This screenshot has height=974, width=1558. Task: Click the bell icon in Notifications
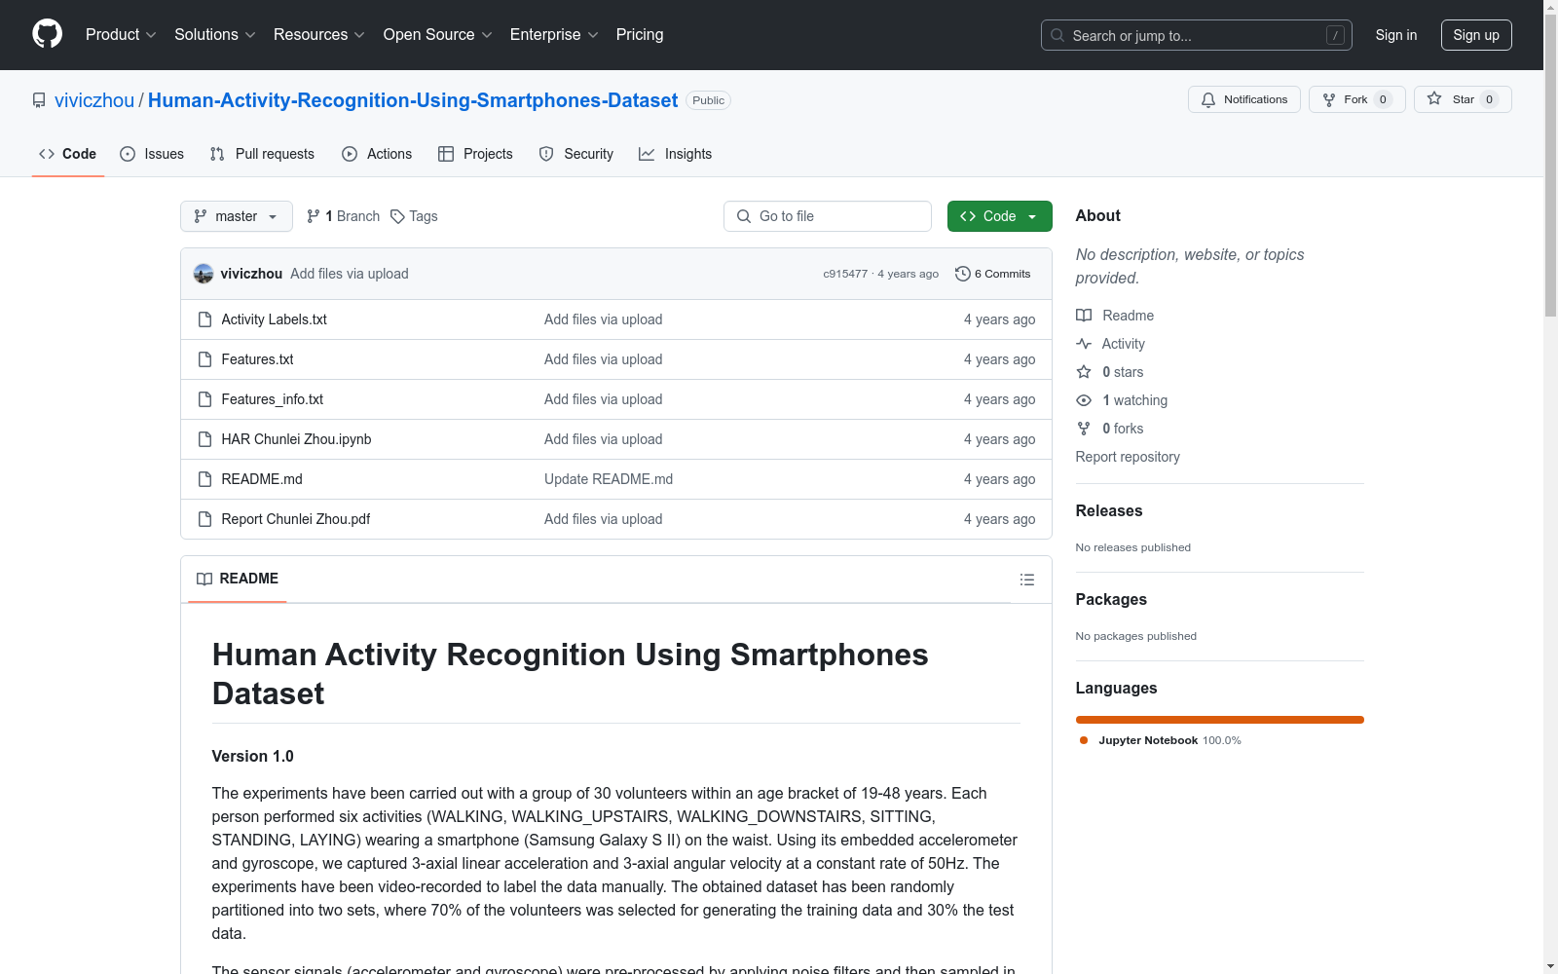coord(1208,99)
